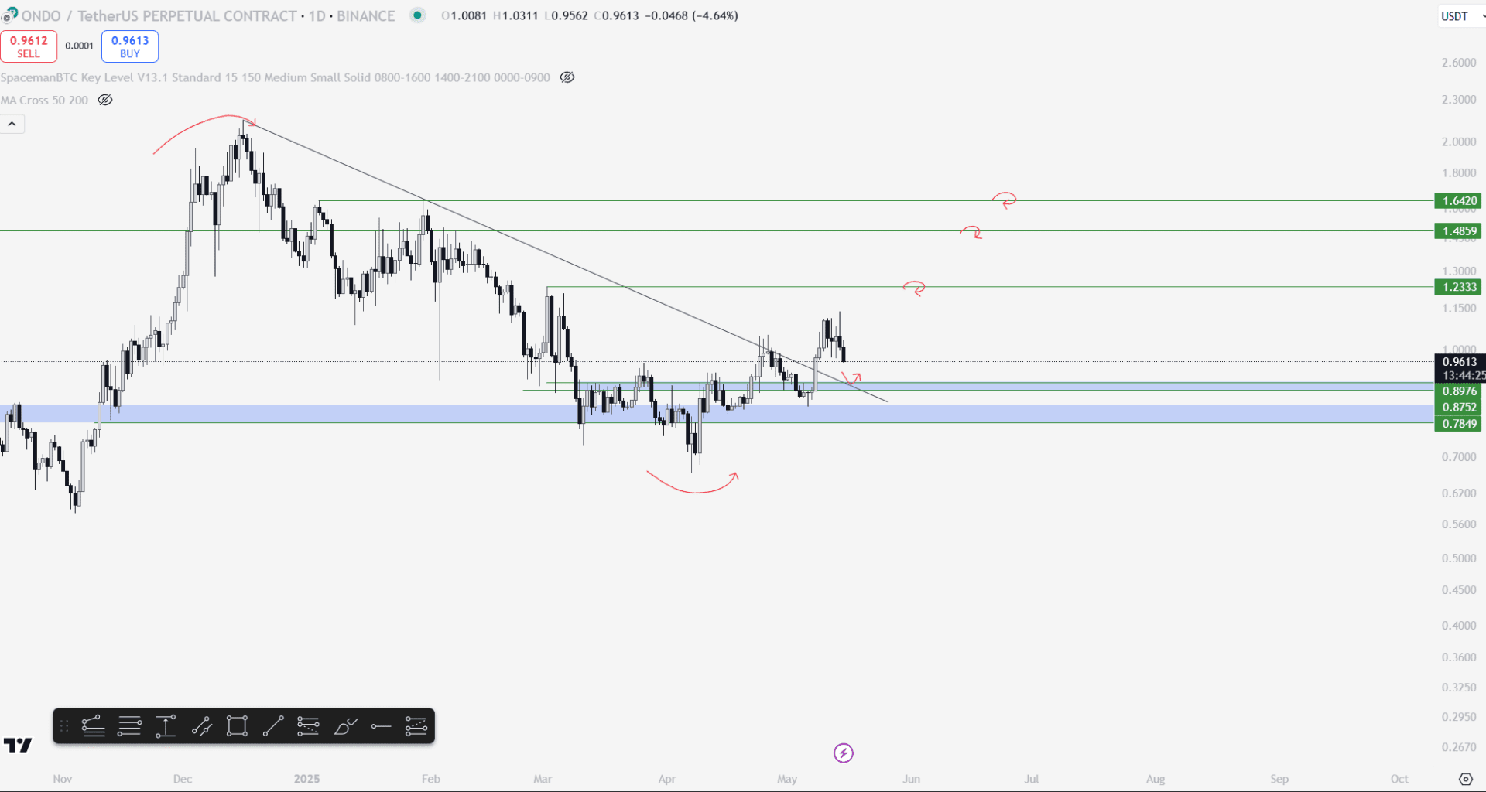Click the MA Cross 50 200 indicator label
Viewport: 1486px width, 792px height.
pos(44,100)
